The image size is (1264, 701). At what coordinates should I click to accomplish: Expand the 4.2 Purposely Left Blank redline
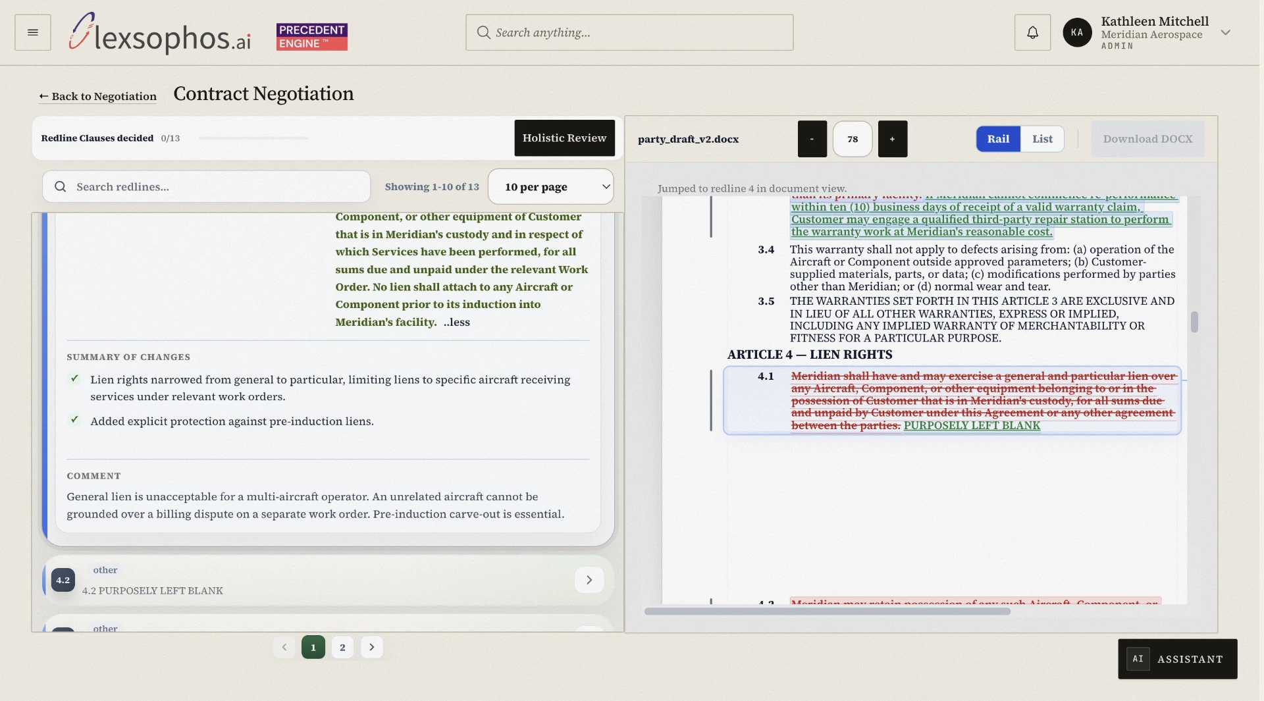tap(589, 580)
